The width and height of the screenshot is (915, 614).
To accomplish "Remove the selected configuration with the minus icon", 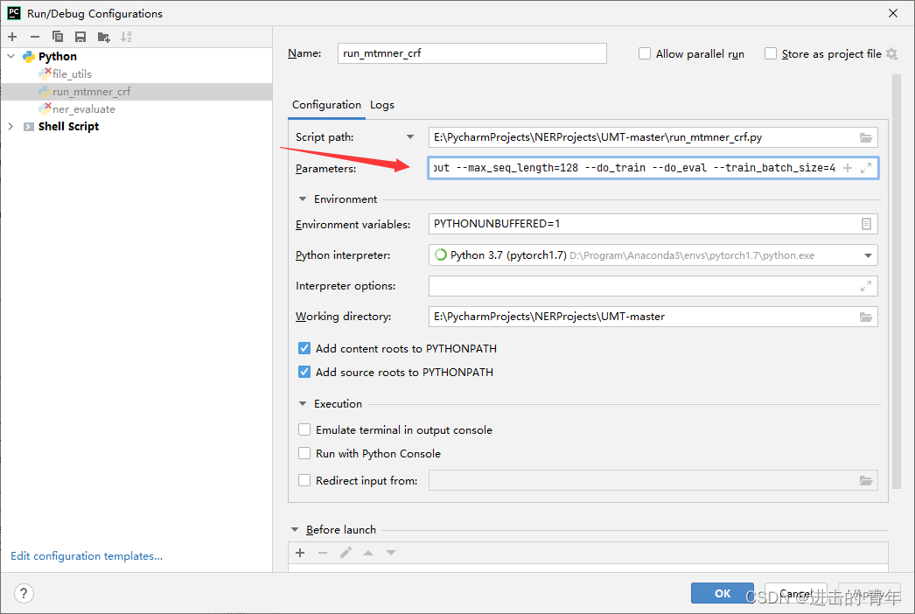I will tap(35, 37).
